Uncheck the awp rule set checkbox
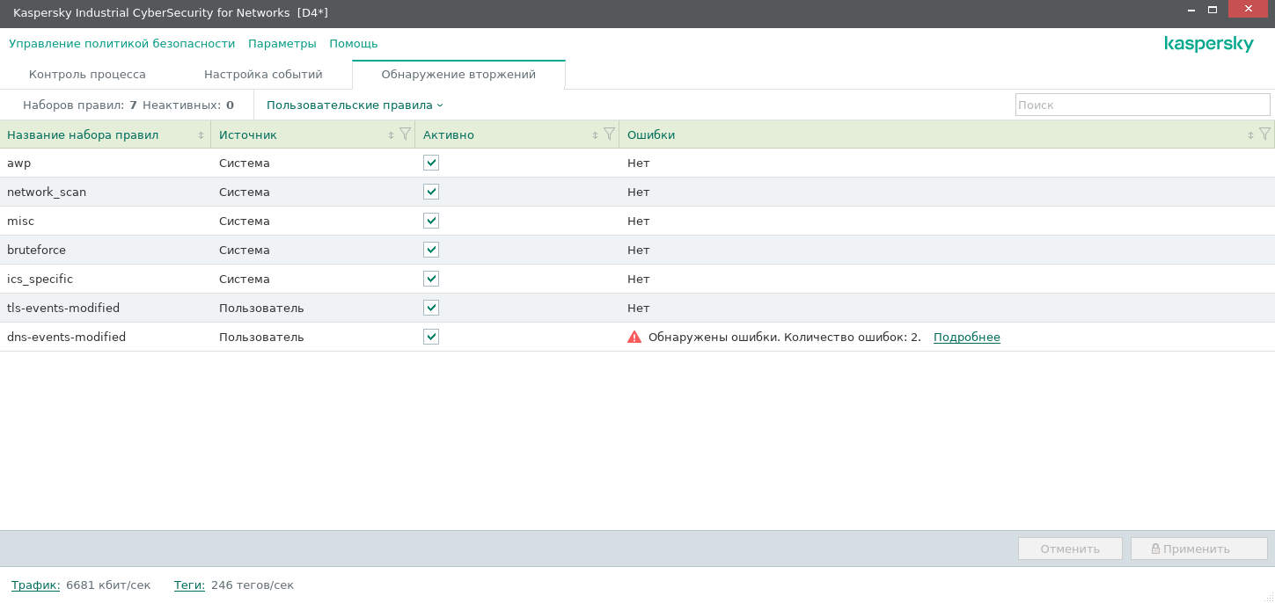This screenshot has width=1275, height=603. coord(431,163)
